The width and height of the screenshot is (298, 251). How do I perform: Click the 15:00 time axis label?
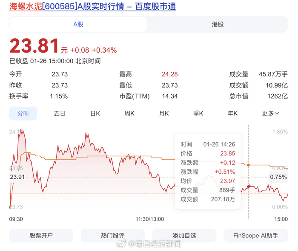281,219
